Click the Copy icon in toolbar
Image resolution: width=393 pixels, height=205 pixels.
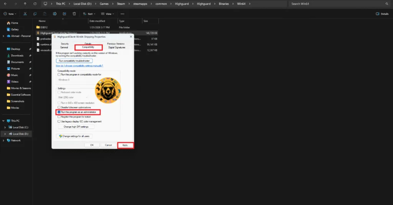35,13
